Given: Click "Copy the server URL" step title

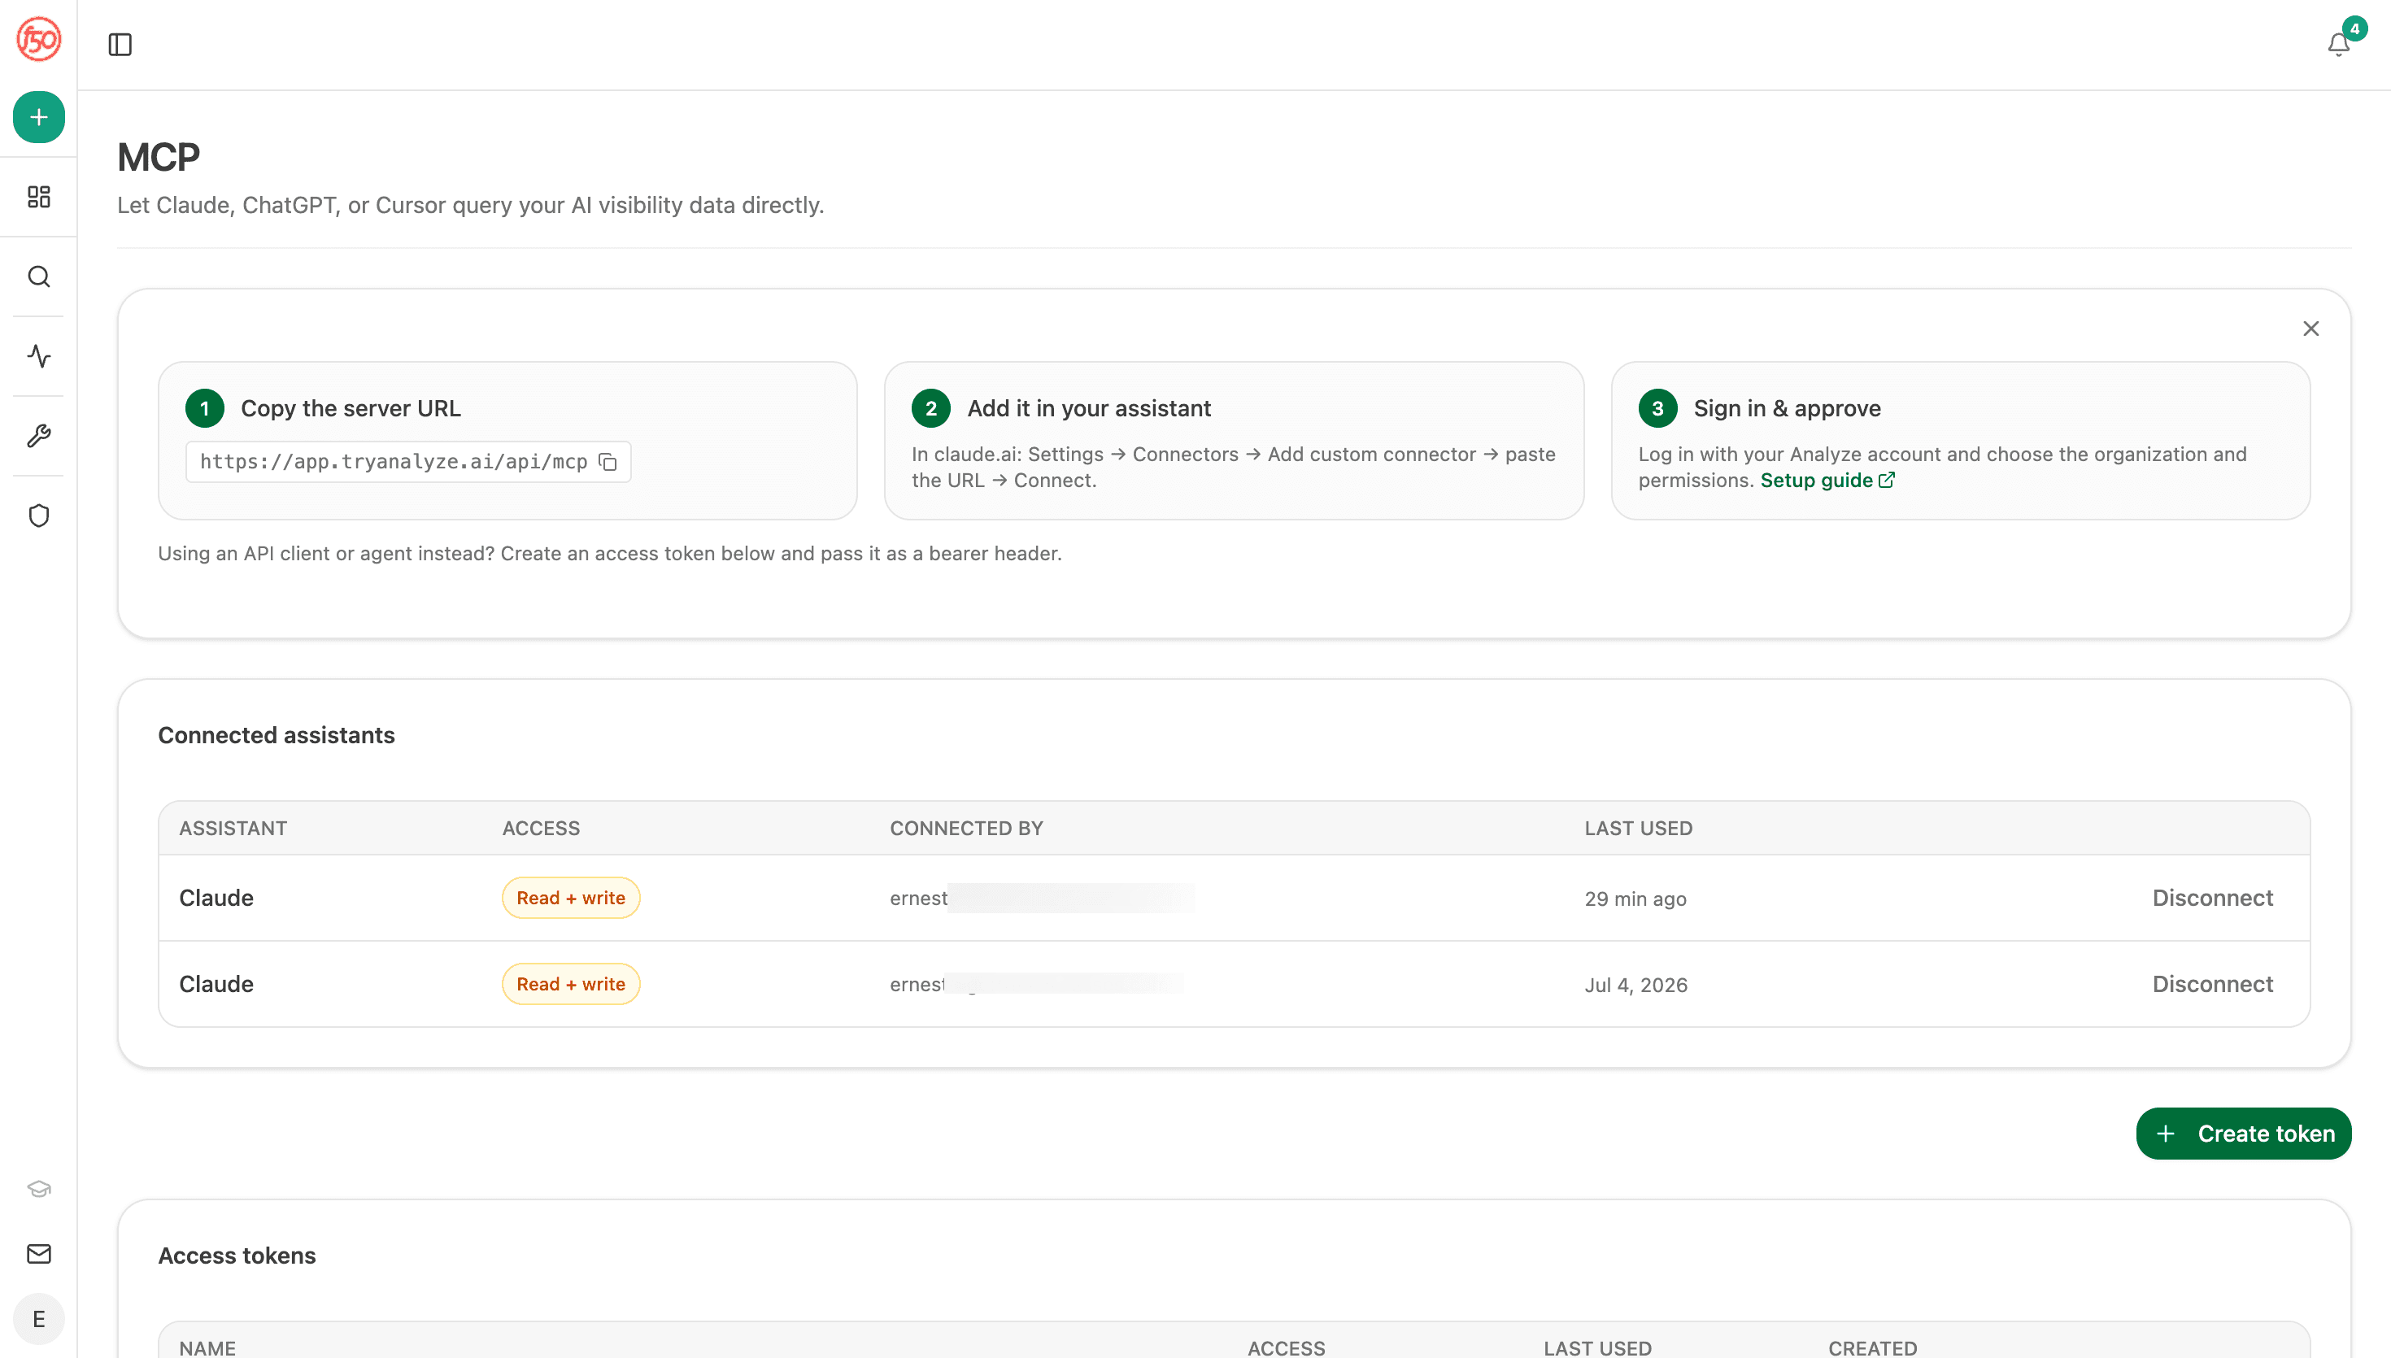Looking at the screenshot, I should 351,408.
